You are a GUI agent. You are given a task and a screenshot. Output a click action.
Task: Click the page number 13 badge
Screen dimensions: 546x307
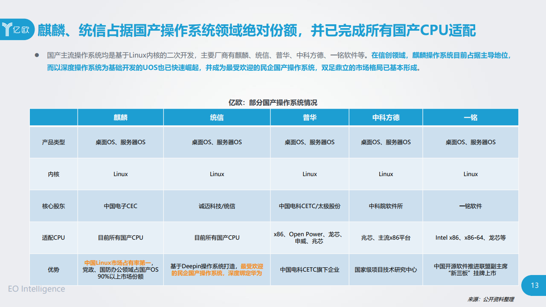click(x=534, y=286)
